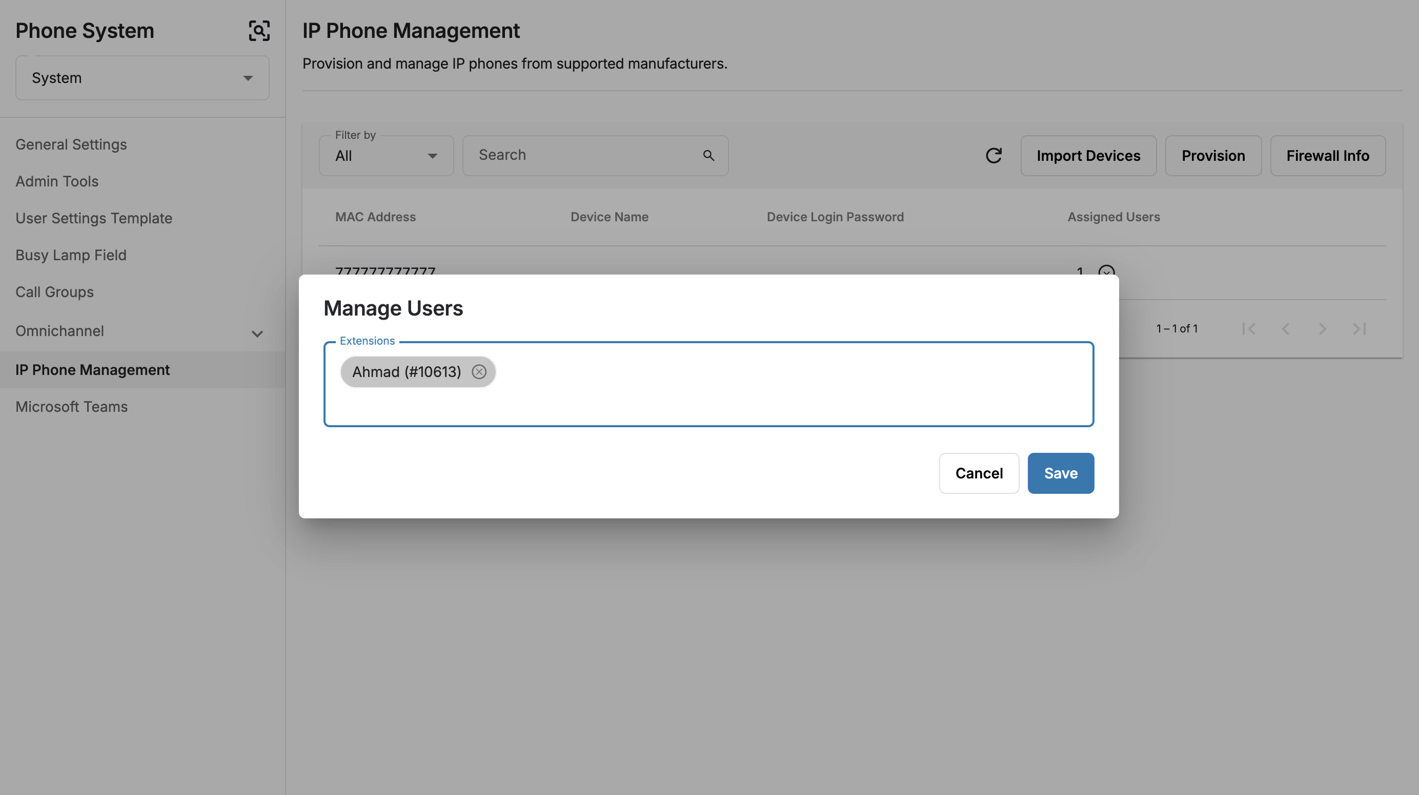The image size is (1419, 795).
Task: Click the Device Login Password column header
Action: pyautogui.click(x=835, y=217)
